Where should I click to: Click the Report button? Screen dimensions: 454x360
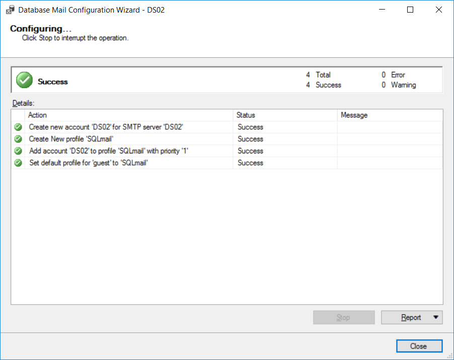pos(411,317)
